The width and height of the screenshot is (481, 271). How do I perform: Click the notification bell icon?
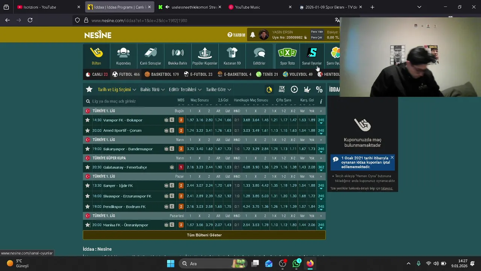pos(253,35)
